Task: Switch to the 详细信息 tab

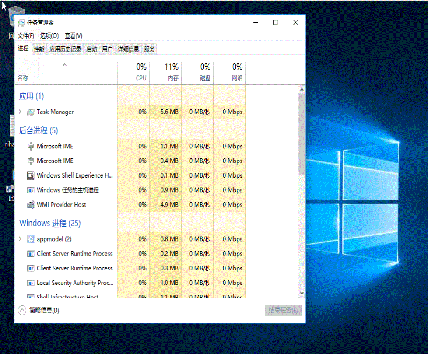Action: pyautogui.click(x=128, y=49)
